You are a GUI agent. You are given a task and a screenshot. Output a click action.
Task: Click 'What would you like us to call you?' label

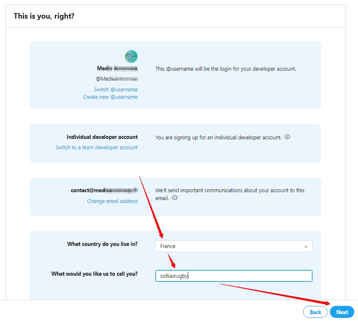click(95, 274)
